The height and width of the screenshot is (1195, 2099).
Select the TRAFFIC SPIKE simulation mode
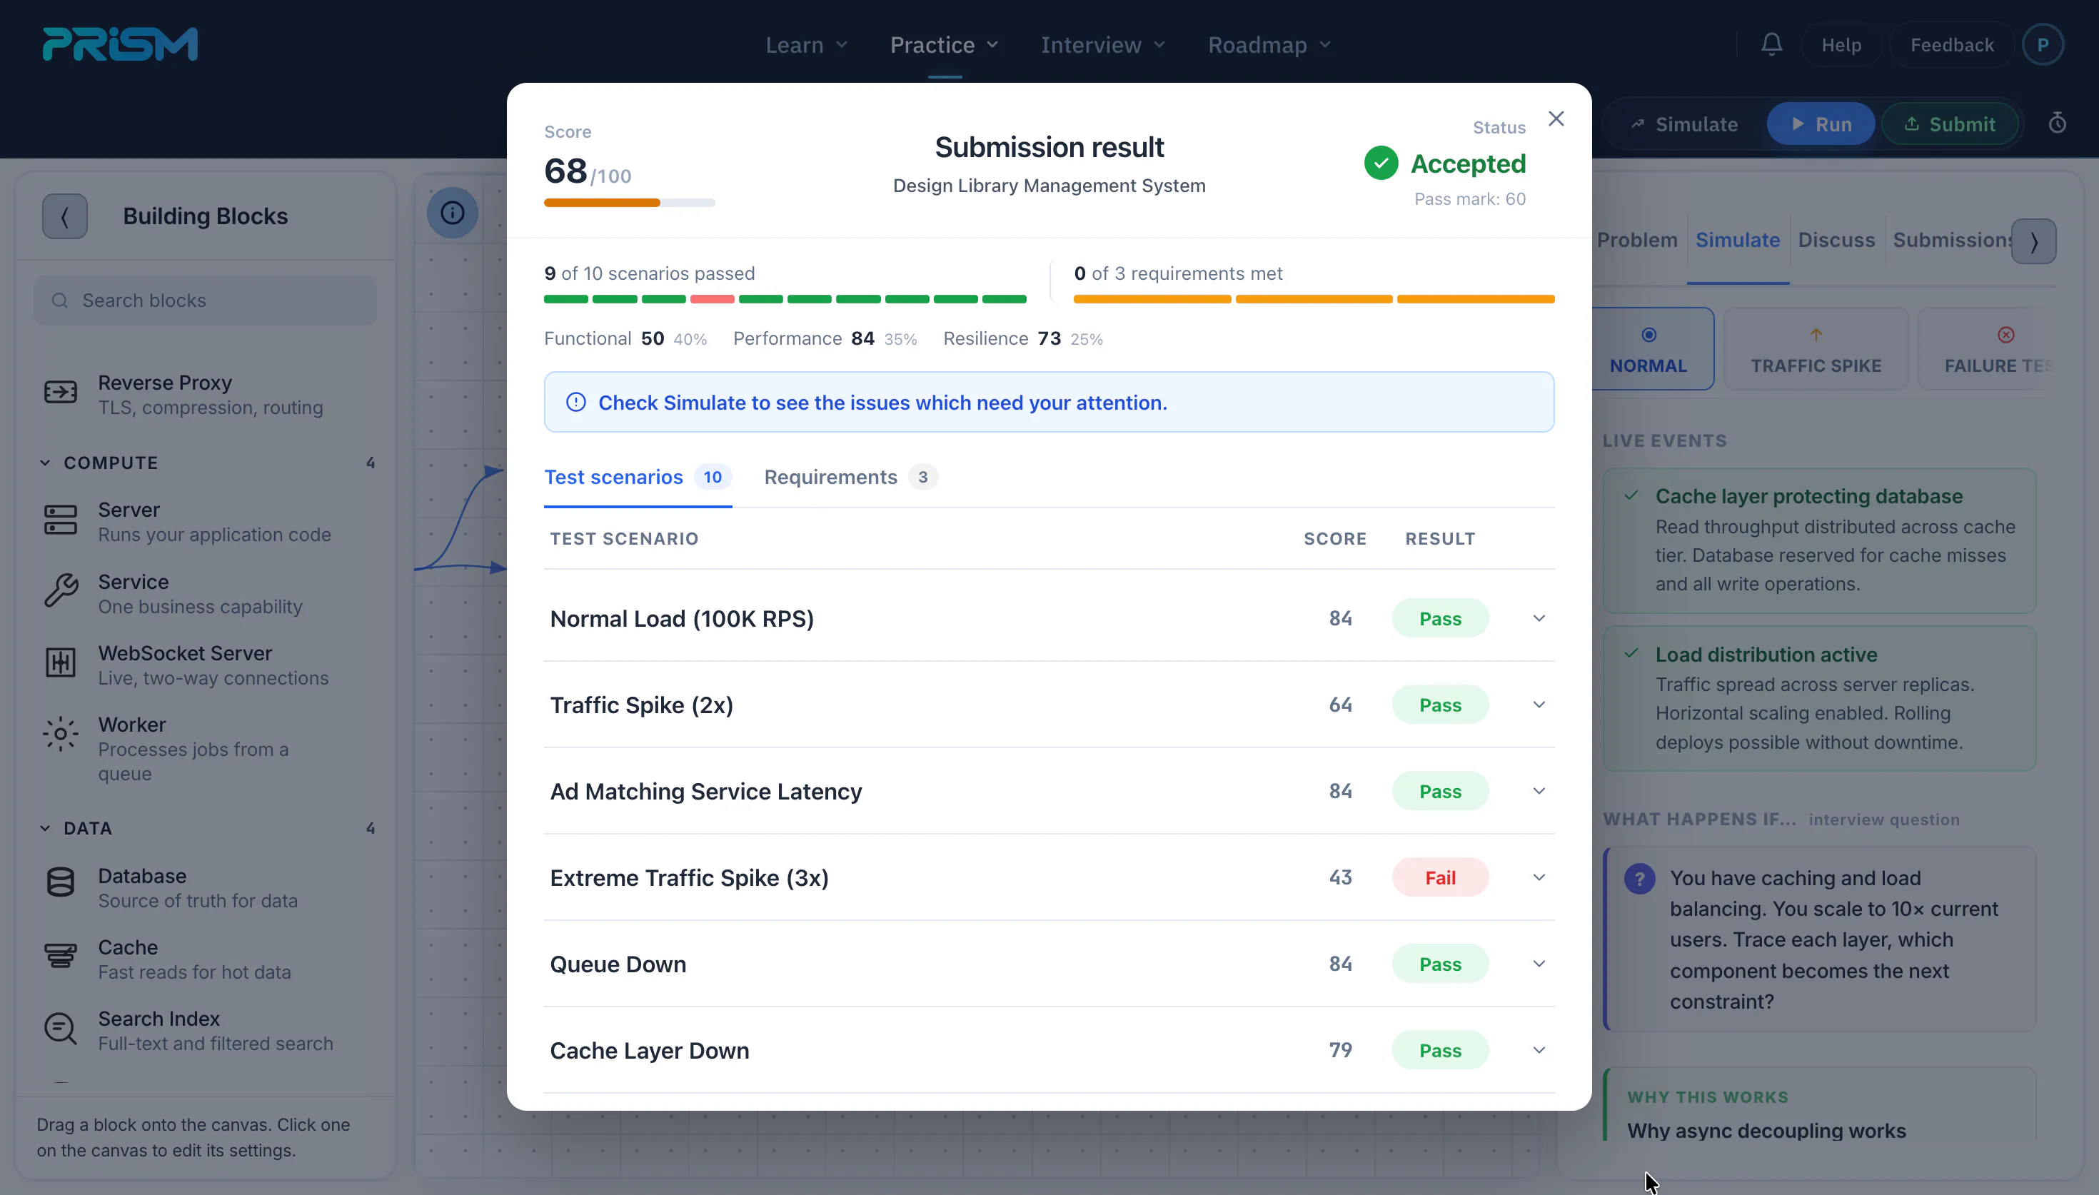coord(1816,349)
